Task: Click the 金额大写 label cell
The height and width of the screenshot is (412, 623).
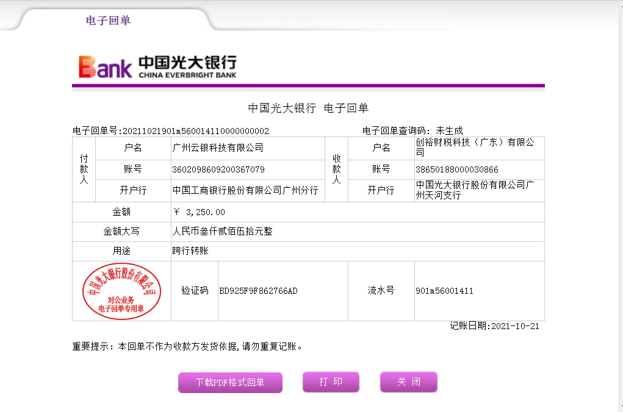Action: pos(121,232)
